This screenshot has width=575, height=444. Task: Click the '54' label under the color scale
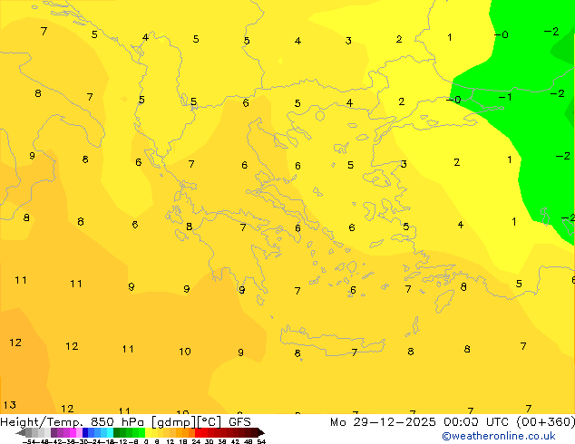pos(261,442)
